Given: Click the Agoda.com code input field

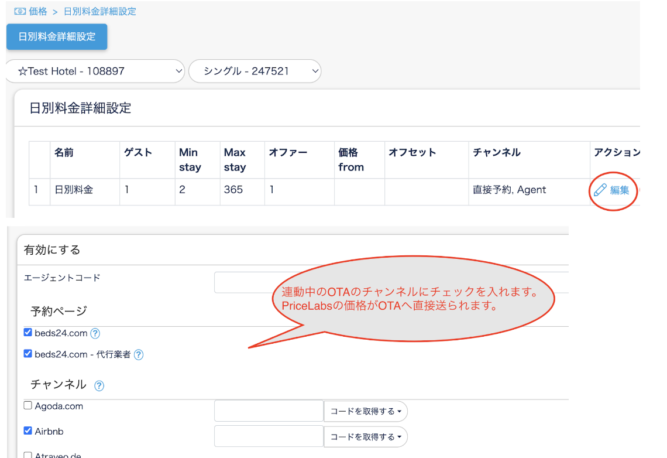Looking at the screenshot, I should (x=269, y=411).
